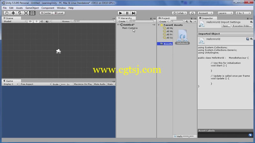
Task: Open the Gizmos dropdown
Action: (x=67, y=21)
